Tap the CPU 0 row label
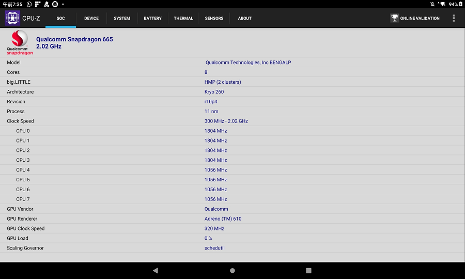 pos(23,131)
